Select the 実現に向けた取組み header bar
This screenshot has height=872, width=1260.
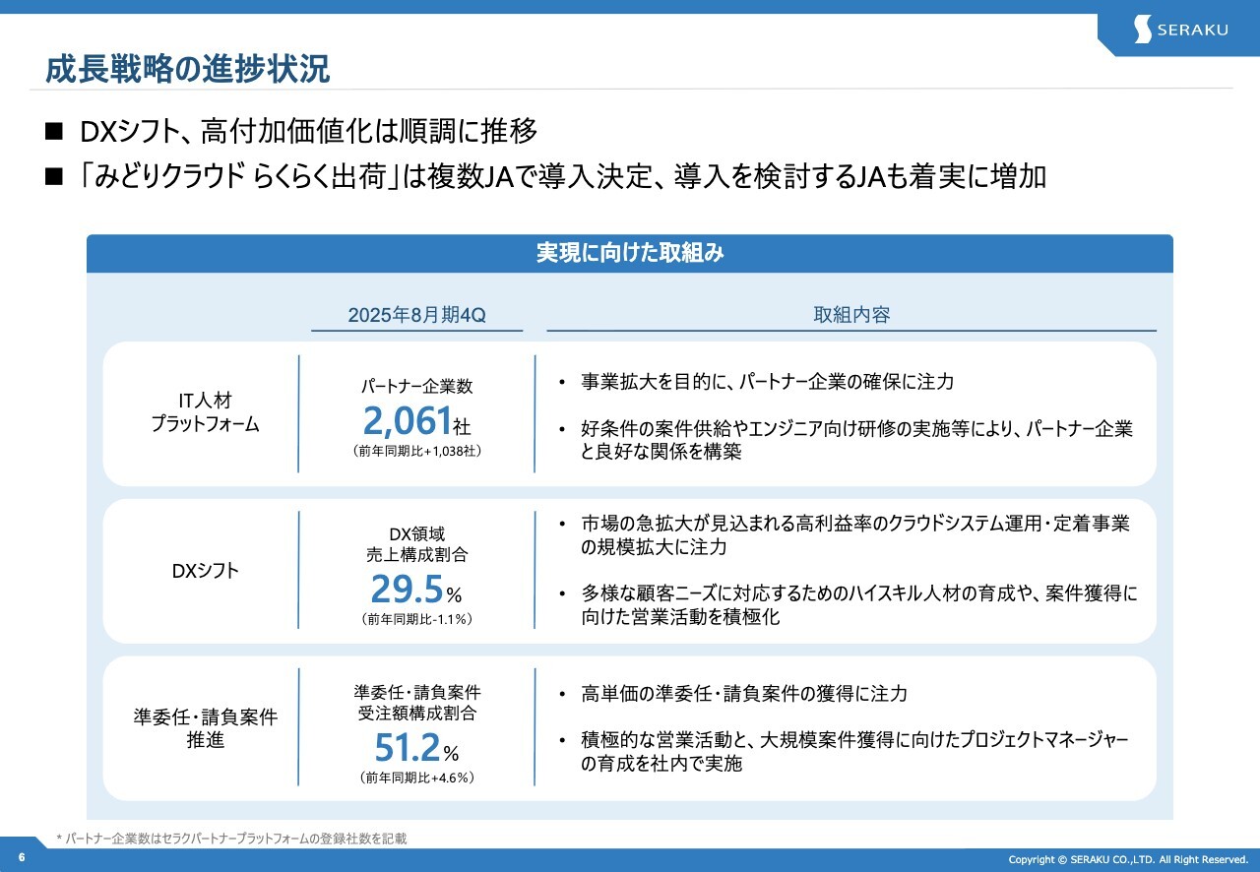(x=630, y=253)
